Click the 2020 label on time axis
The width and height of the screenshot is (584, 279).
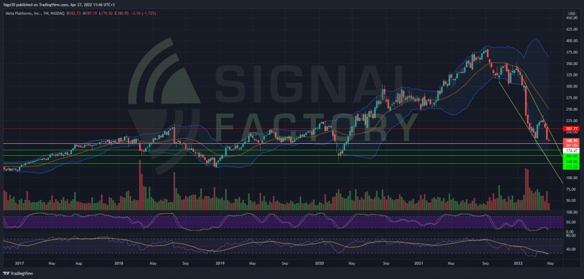pyautogui.click(x=319, y=264)
